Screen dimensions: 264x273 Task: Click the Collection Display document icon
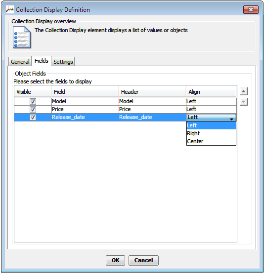22,37
